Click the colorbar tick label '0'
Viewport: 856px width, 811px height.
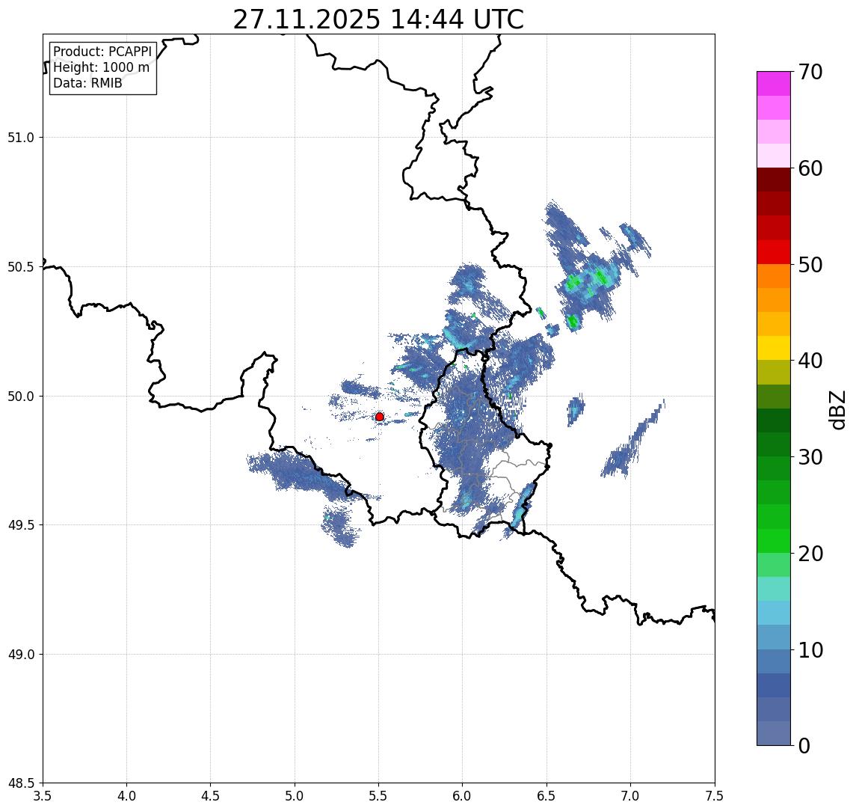[804, 745]
